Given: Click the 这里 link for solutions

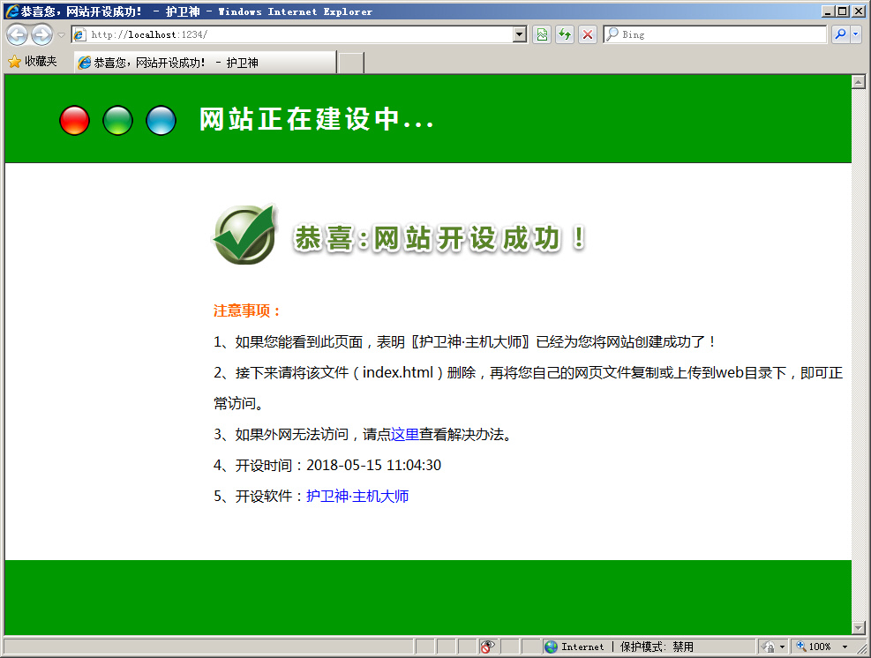Looking at the screenshot, I should pyautogui.click(x=405, y=434).
